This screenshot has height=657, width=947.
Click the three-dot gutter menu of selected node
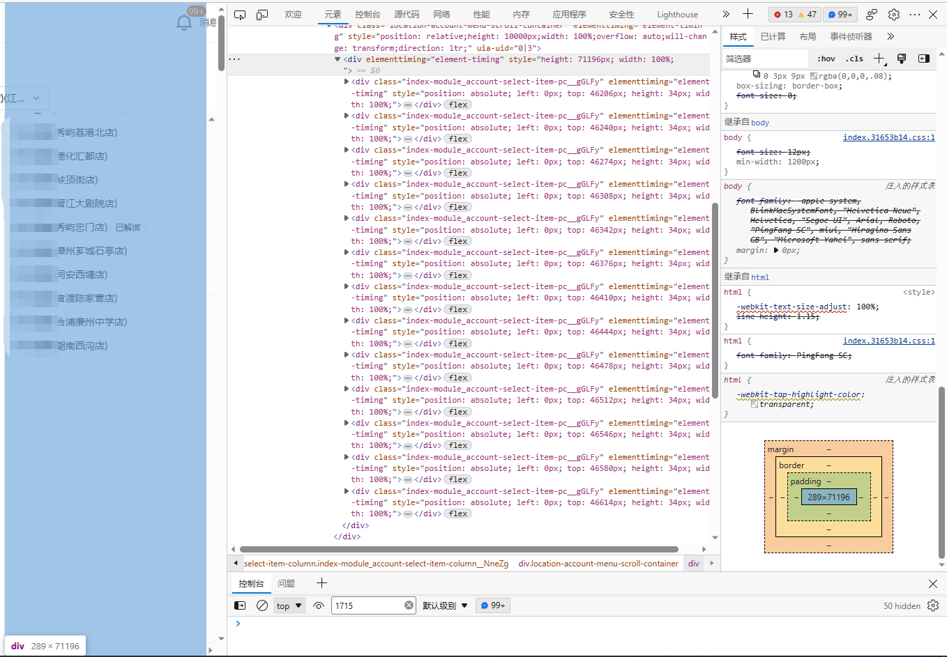pos(234,59)
